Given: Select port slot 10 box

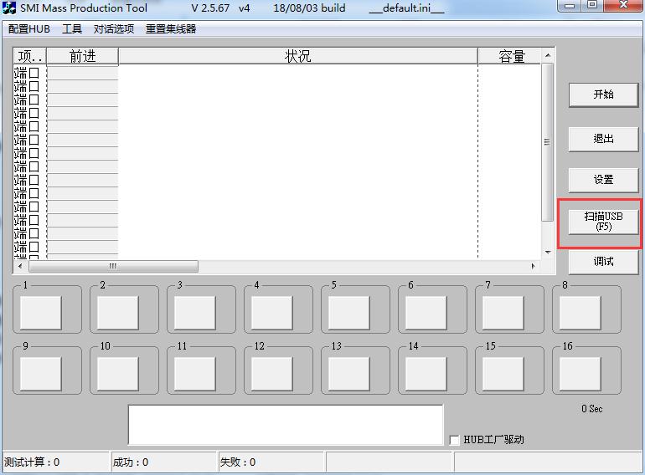Looking at the screenshot, I should [x=117, y=374].
